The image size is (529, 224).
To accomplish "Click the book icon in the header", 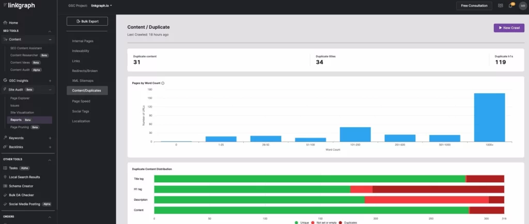I will [500, 6].
